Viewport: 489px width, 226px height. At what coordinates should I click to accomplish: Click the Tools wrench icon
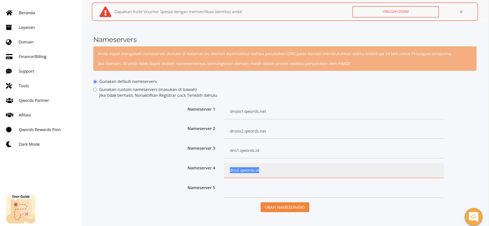pos(9,86)
